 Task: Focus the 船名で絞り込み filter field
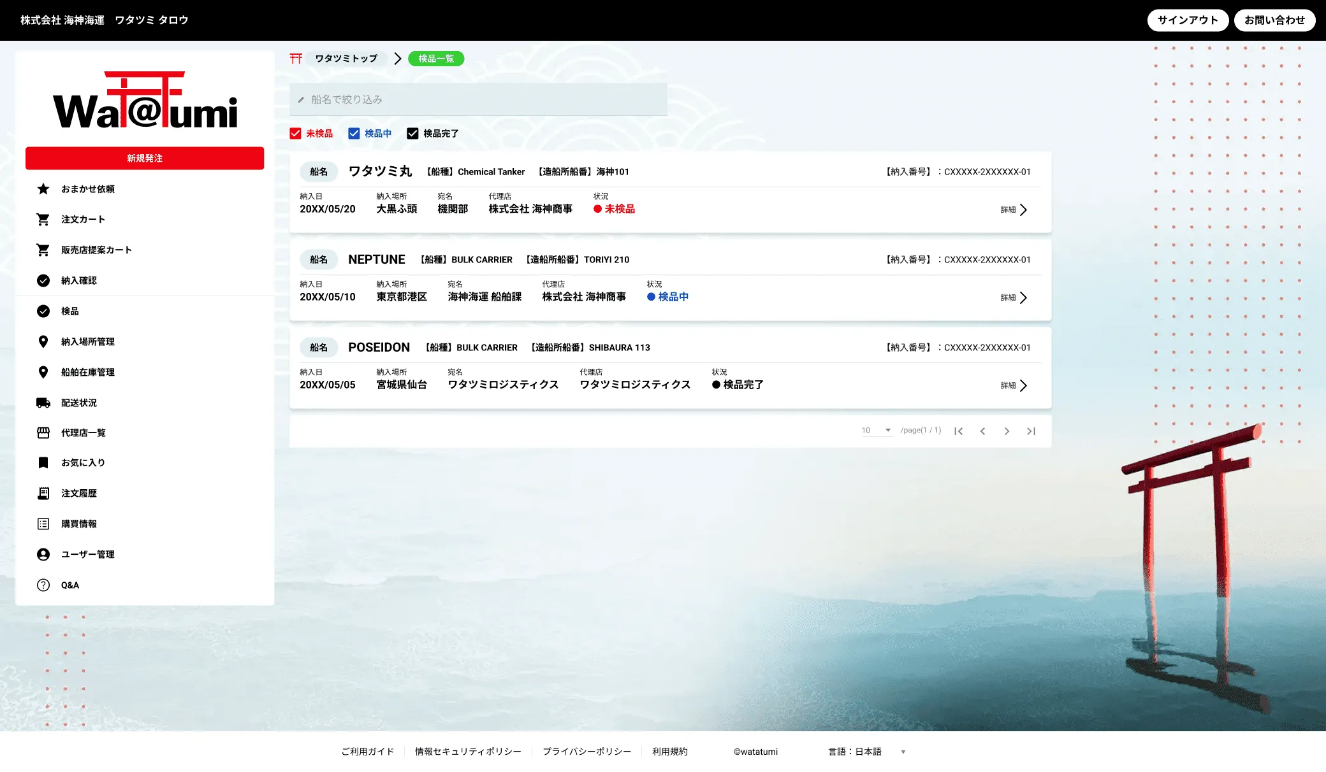[478, 100]
